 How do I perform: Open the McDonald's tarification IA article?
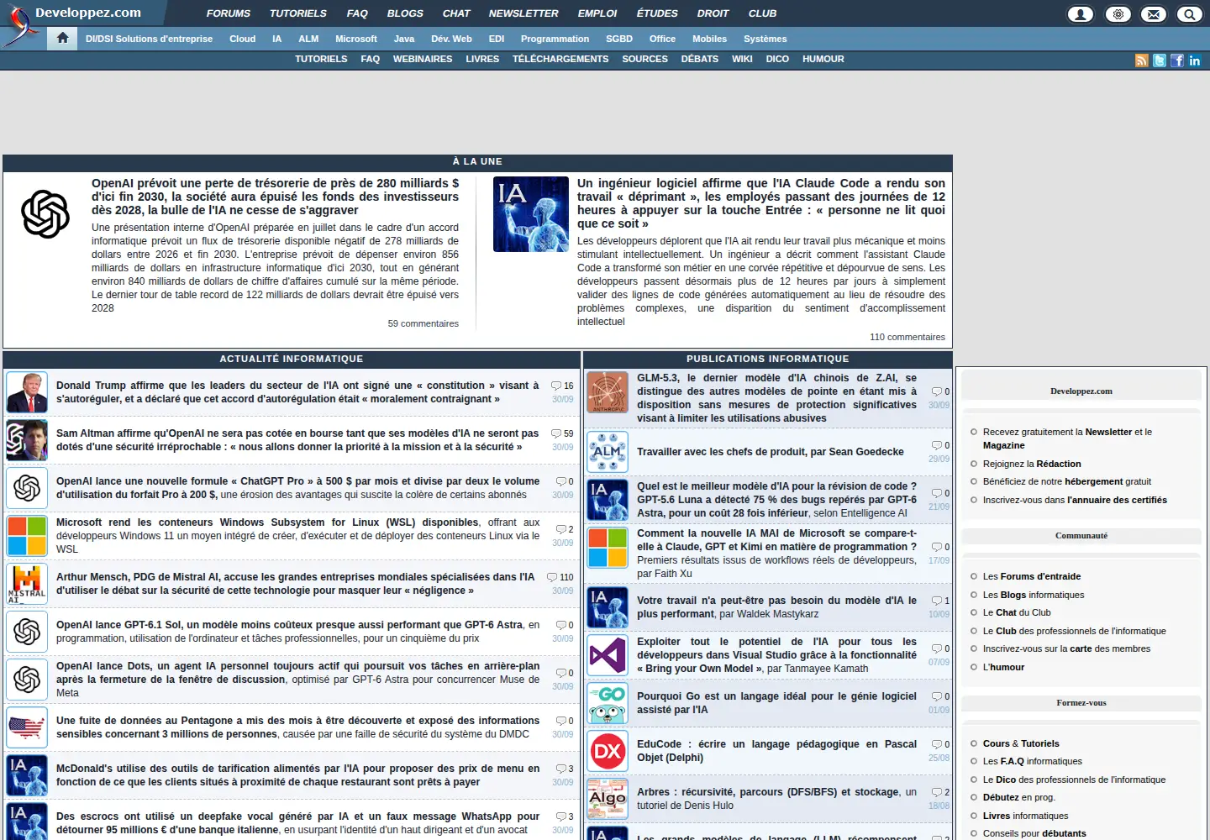click(x=297, y=775)
